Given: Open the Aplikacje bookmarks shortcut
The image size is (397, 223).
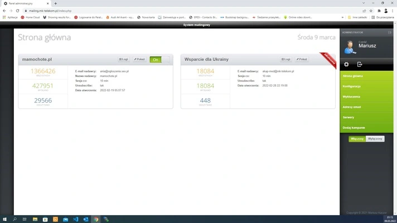Looking at the screenshot, I should 10,17.
